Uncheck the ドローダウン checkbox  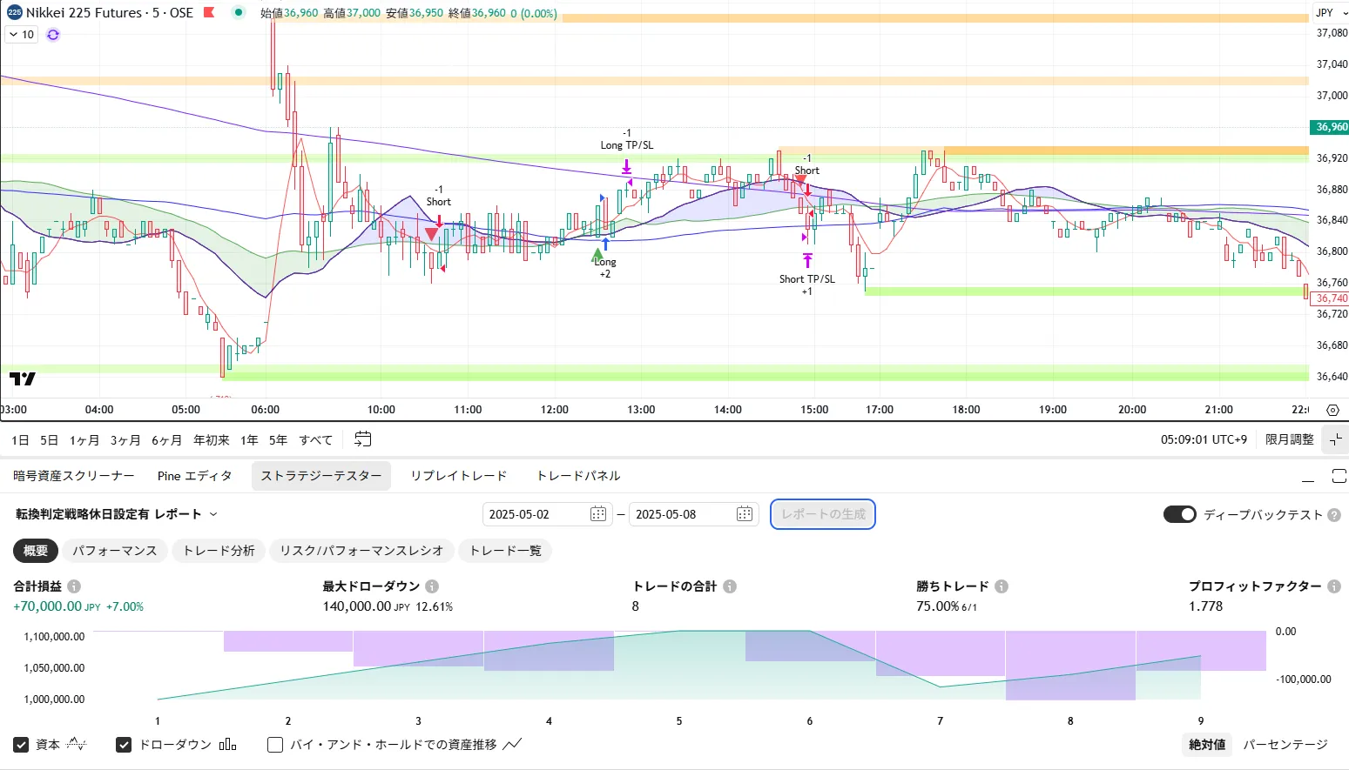124,745
